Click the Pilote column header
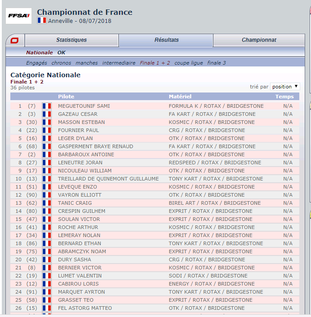The width and height of the screenshot is (311, 317). pos(66,97)
